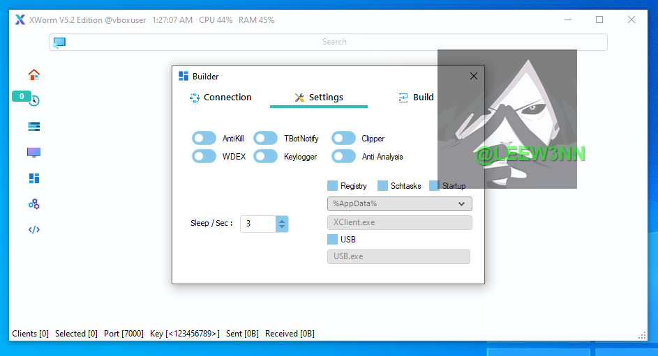Switch to the Connection tab

(x=220, y=98)
